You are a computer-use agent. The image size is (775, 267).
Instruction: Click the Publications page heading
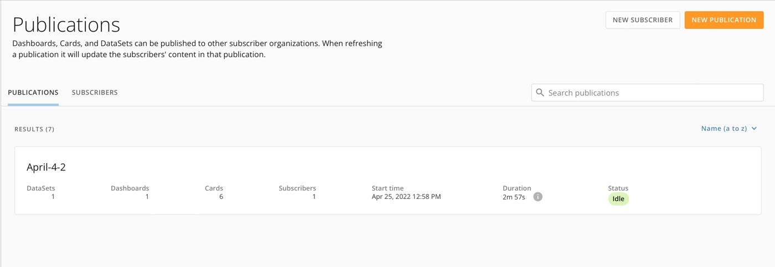66,25
